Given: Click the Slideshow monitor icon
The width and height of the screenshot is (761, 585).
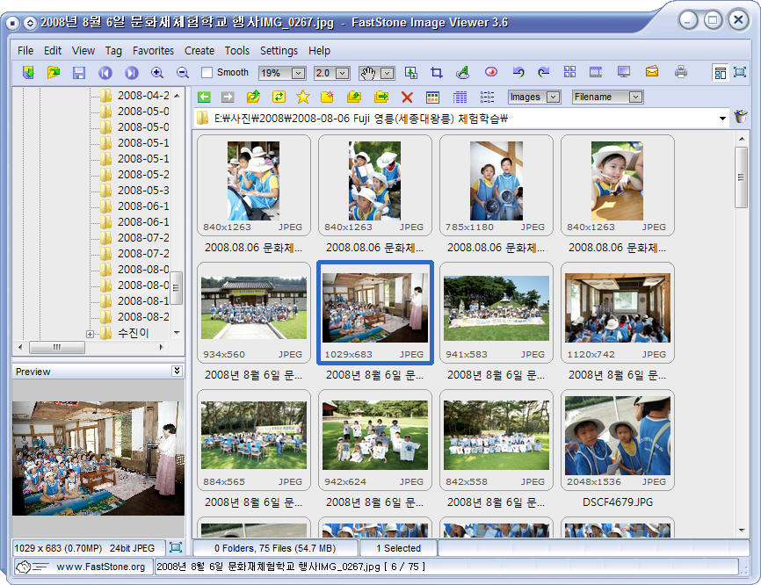Looking at the screenshot, I should click(624, 72).
